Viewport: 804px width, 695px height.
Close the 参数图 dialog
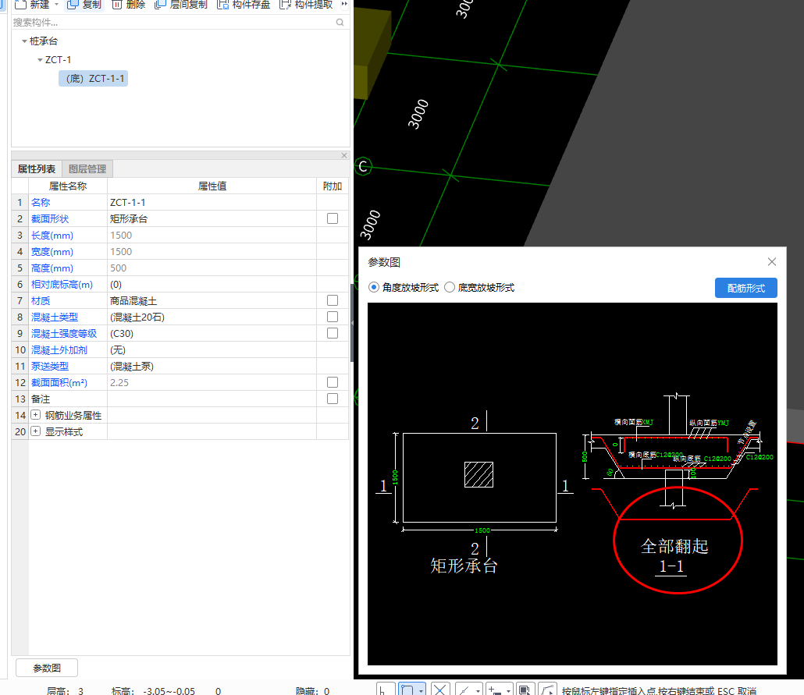[x=772, y=262]
